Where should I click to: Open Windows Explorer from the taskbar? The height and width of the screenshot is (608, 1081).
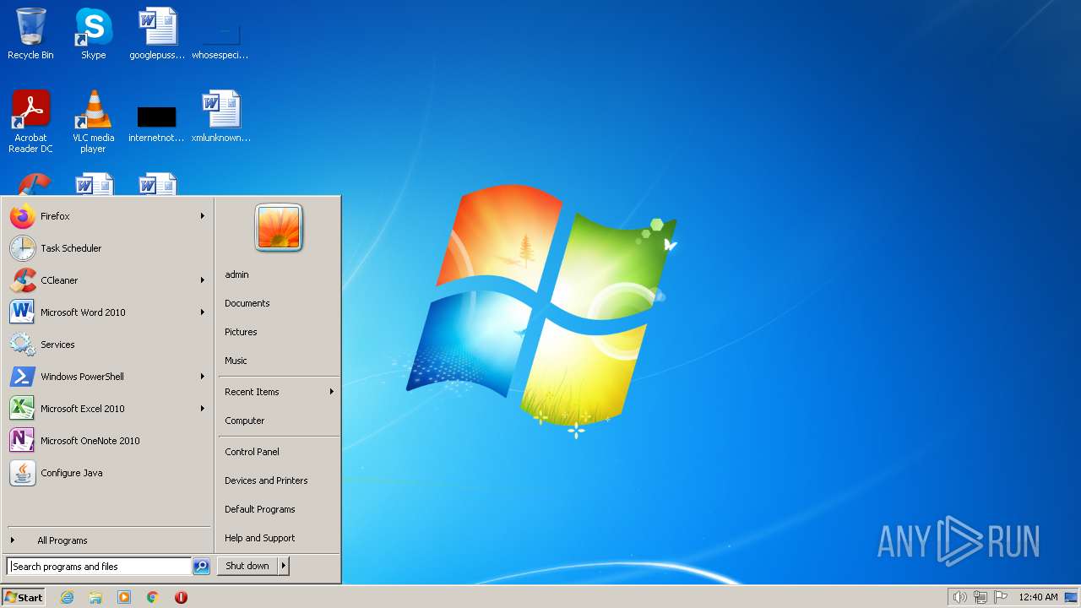click(x=95, y=597)
